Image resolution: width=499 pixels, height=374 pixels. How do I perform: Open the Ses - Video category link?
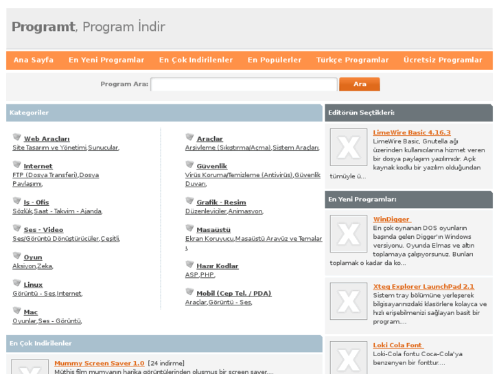point(44,230)
